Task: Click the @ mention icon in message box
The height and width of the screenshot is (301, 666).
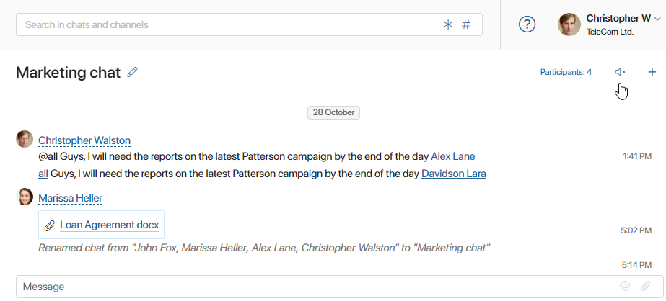Action: coord(624,286)
